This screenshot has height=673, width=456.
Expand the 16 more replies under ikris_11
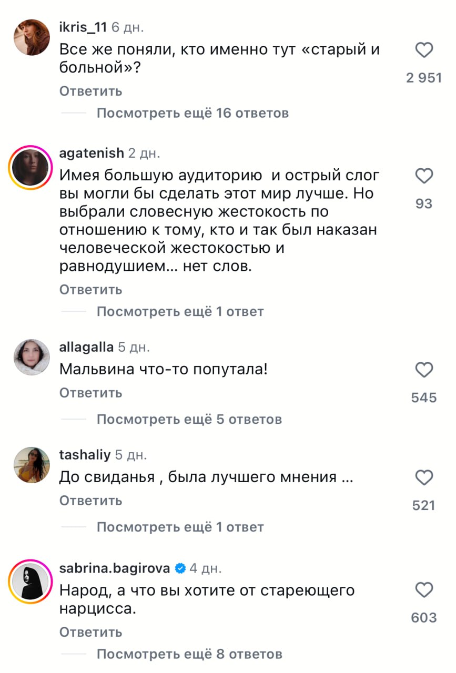tap(192, 113)
